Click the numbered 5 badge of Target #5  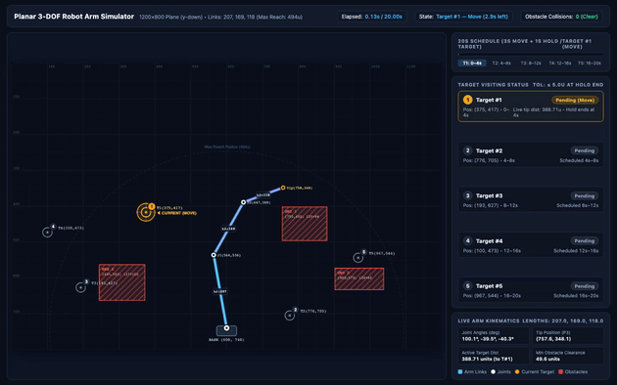tap(467, 285)
